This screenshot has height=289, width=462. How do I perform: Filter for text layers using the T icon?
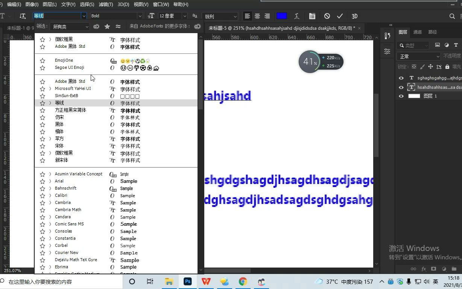[x=456, y=45]
